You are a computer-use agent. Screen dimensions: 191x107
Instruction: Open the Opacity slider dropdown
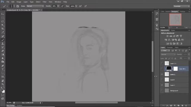(58, 6)
